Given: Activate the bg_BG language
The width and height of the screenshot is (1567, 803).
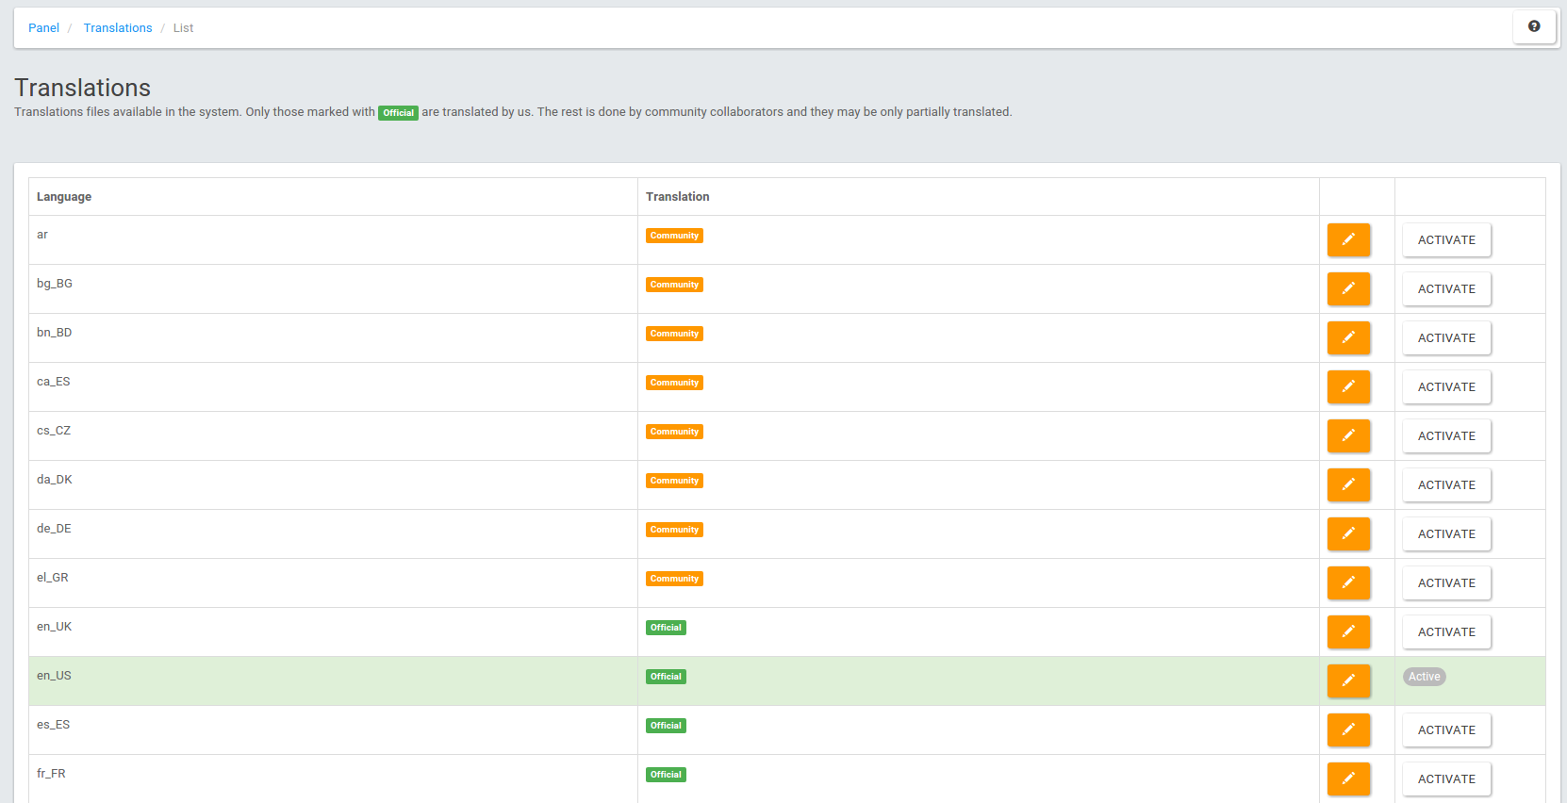Looking at the screenshot, I should coord(1446,288).
